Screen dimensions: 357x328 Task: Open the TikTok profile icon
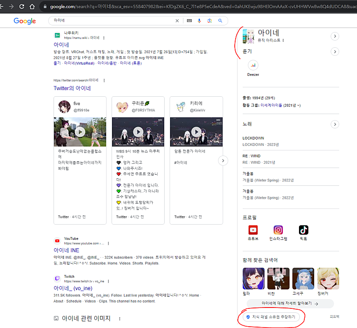tap(304, 230)
